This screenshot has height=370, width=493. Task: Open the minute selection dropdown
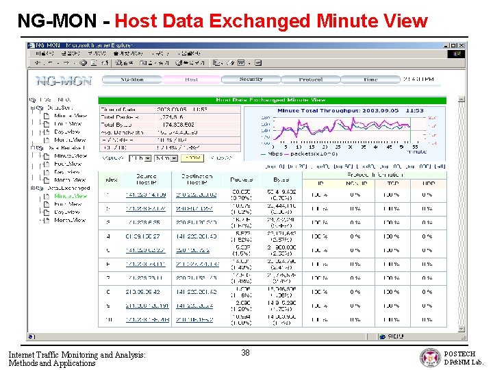[x=166, y=158]
